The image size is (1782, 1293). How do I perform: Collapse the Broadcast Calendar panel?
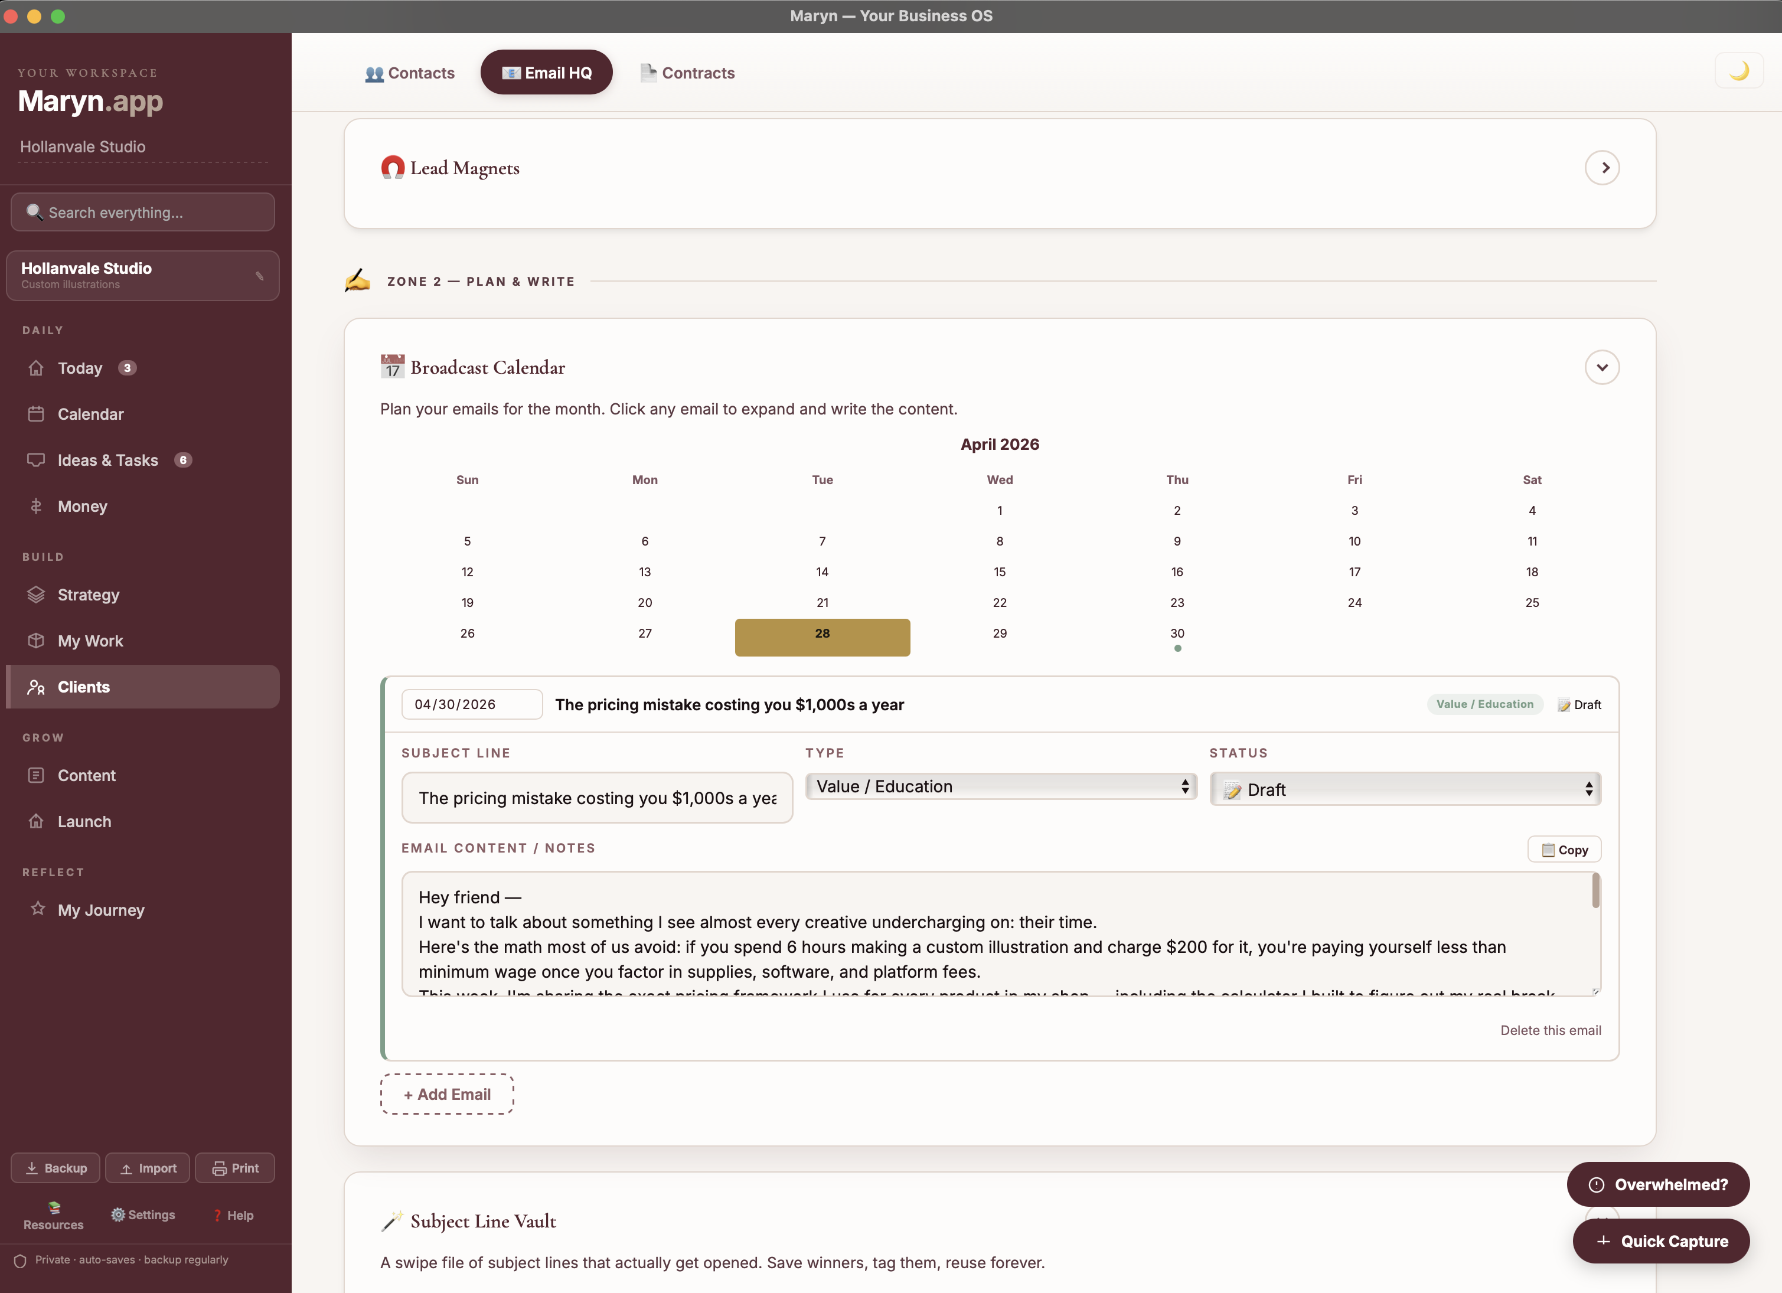click(x=1603, y=367)
